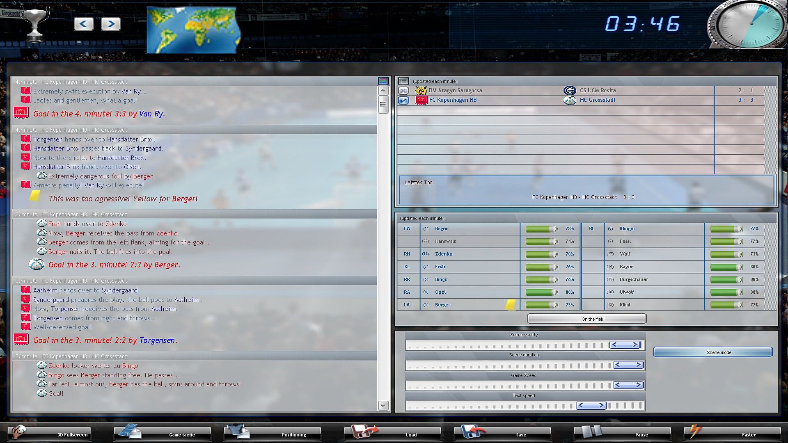The height and width of the screenshot is (443, 788).
Task: Click the Text speed slider handle
Action: click(x=591, y=406)
